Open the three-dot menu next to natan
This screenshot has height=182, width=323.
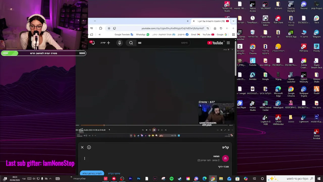coord(85,158)
